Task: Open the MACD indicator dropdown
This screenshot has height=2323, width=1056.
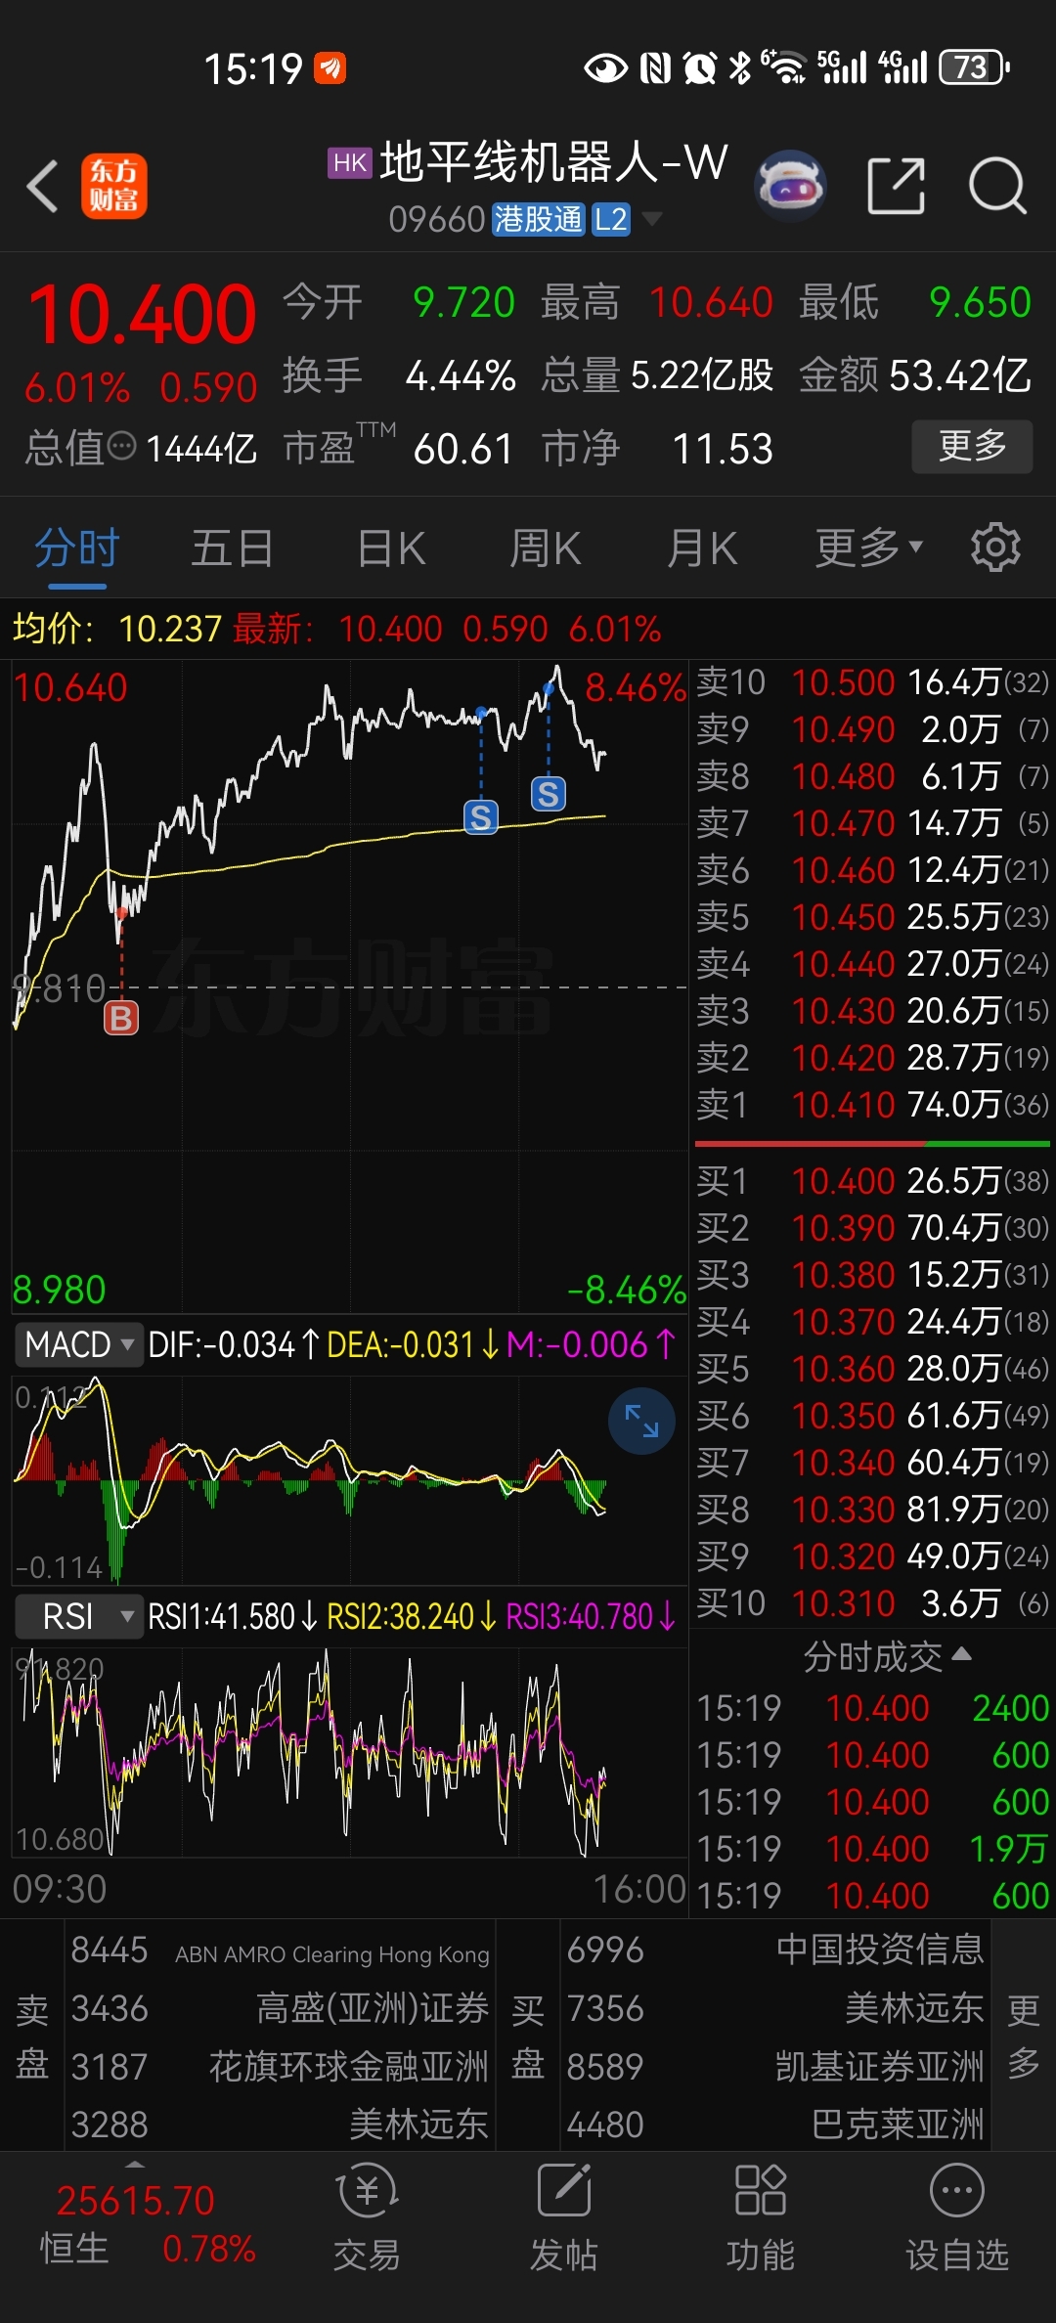Action: (x=79, y=1344)
